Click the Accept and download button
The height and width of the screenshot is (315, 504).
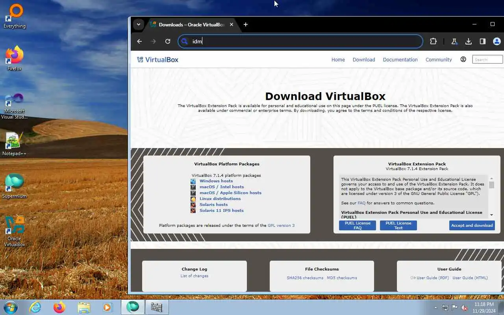coord(472,225)
